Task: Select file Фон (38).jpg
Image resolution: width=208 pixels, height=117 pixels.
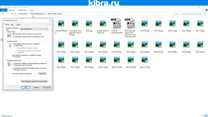Action: coord(173,45)
